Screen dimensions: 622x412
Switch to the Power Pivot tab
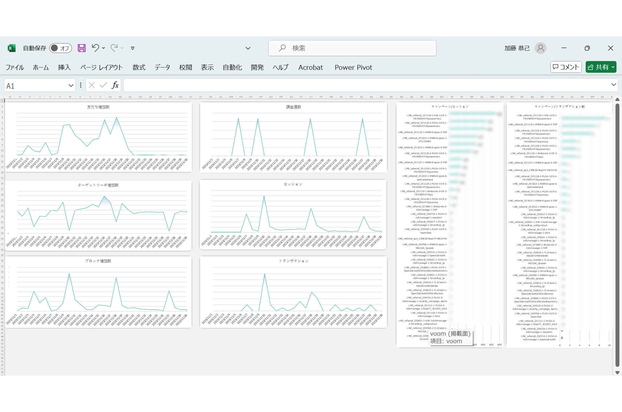click(x=353, y=67)
